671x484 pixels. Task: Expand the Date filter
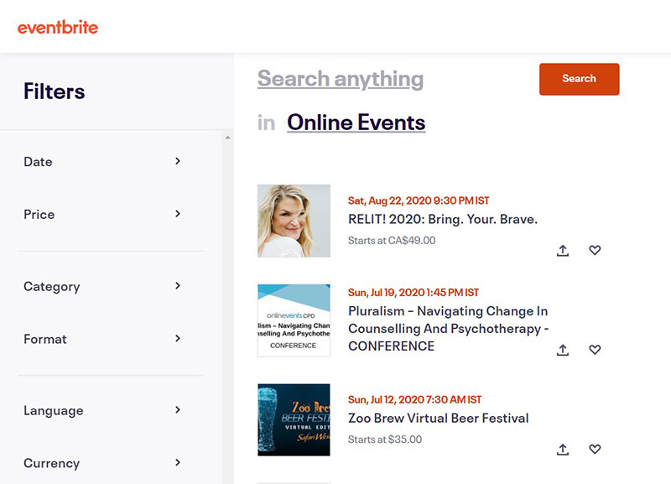(102, 162)
